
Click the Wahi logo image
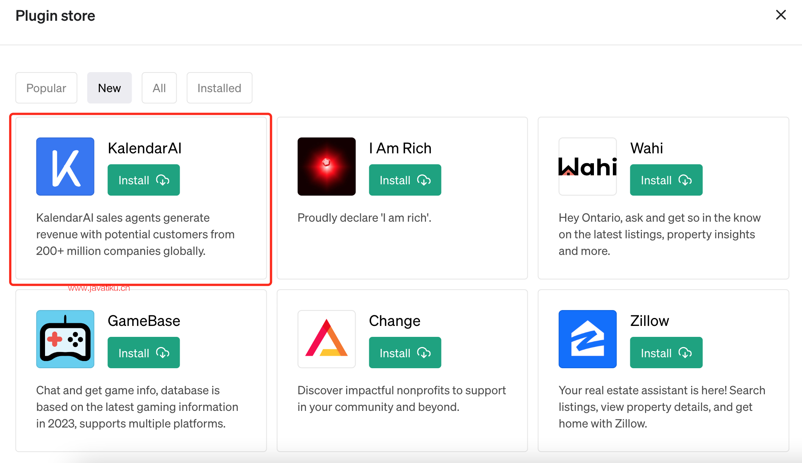[588, 167]
